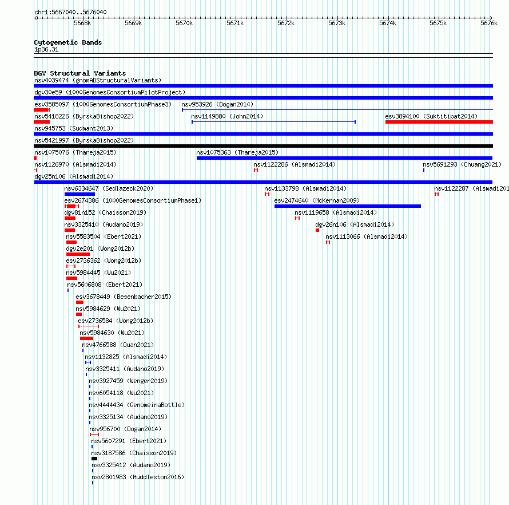Click dgv25n106 Alsmadi2014 label
The height and width of the screenshot is (505, 509).
pos(74,176)
